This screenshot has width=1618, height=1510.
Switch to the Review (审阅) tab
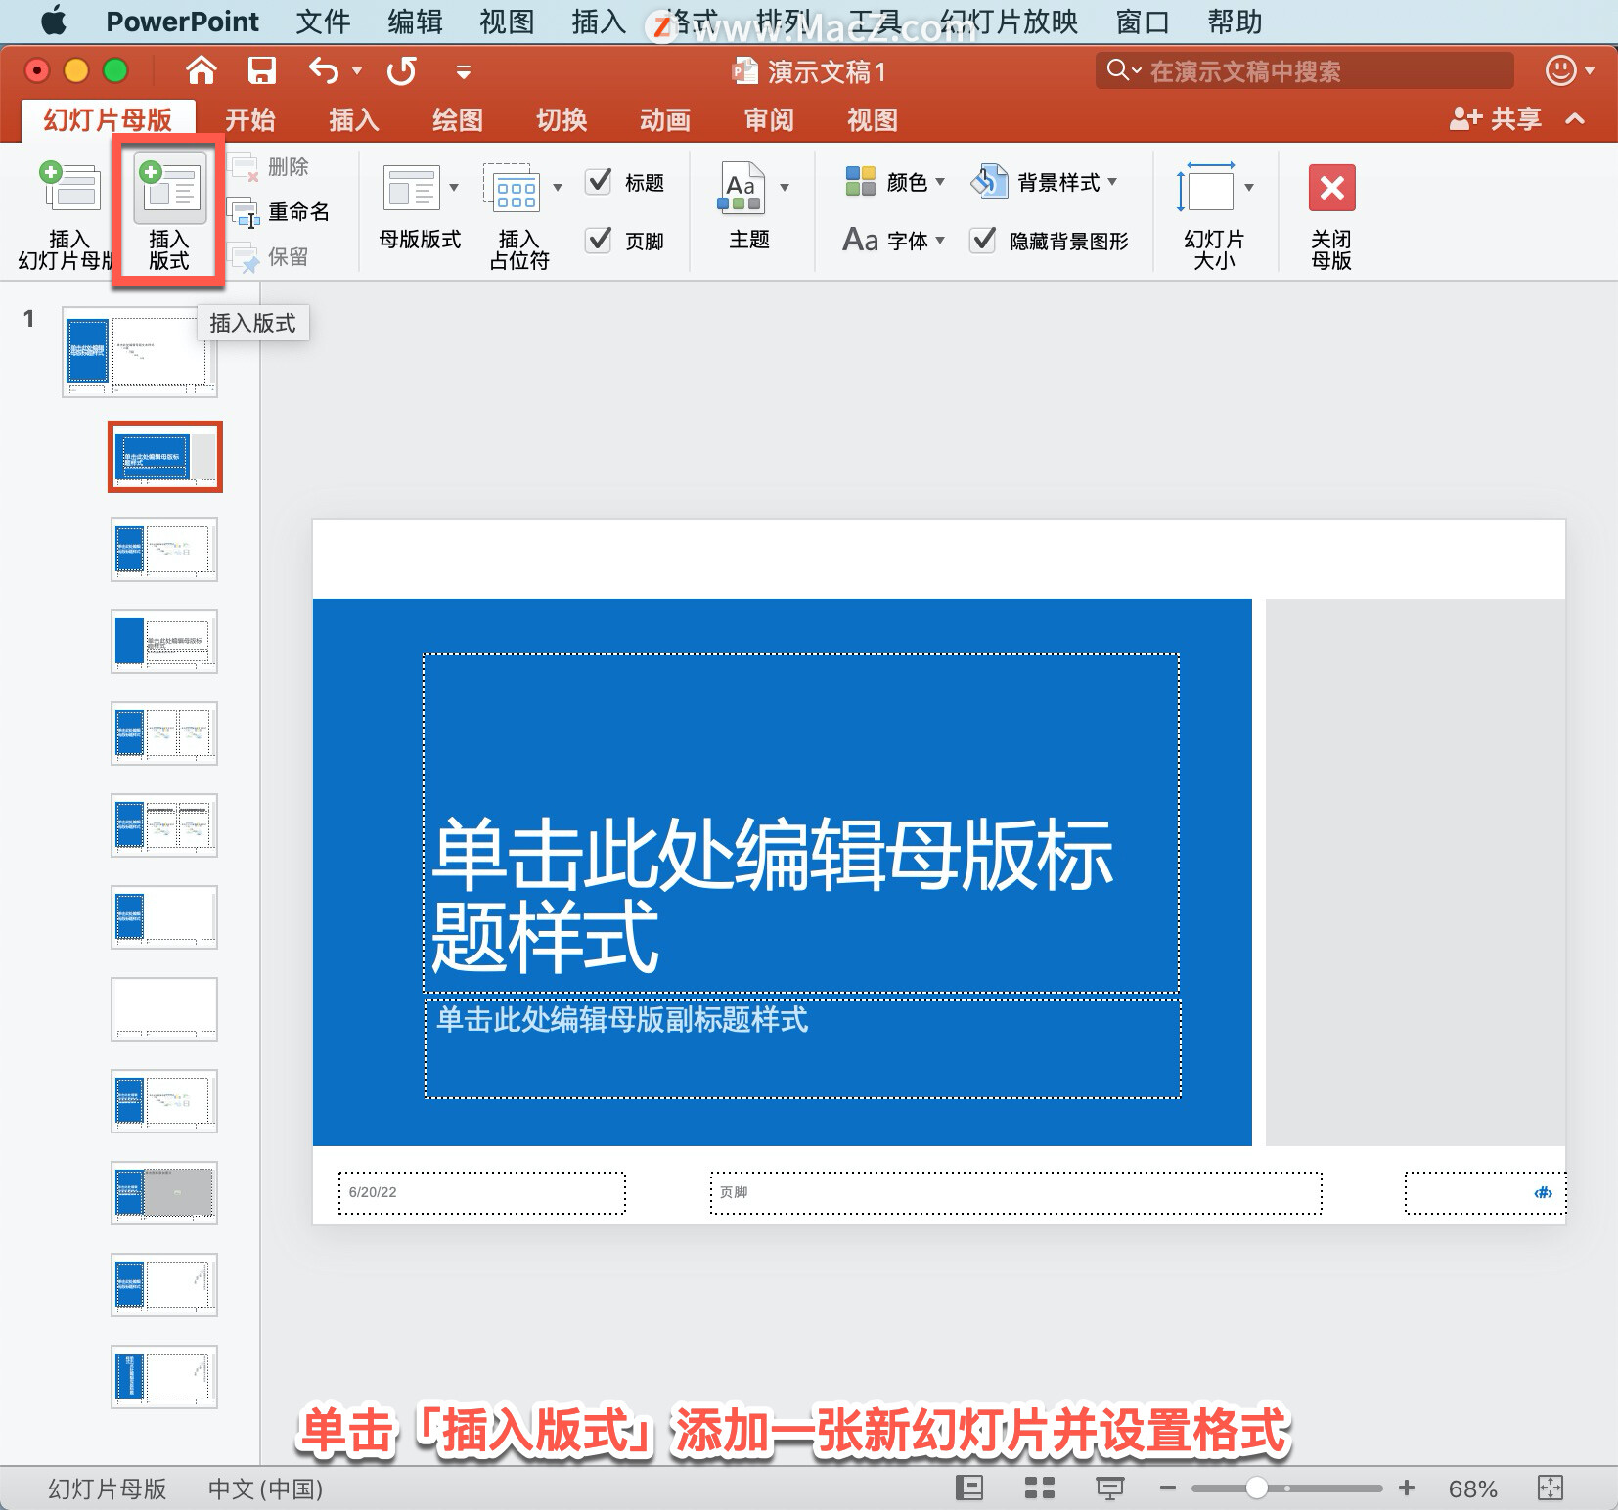[x=769, y=120]
